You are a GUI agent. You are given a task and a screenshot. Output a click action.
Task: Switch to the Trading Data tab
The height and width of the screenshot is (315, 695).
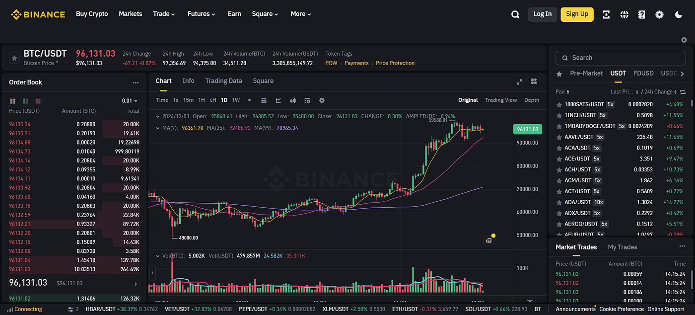224,81
